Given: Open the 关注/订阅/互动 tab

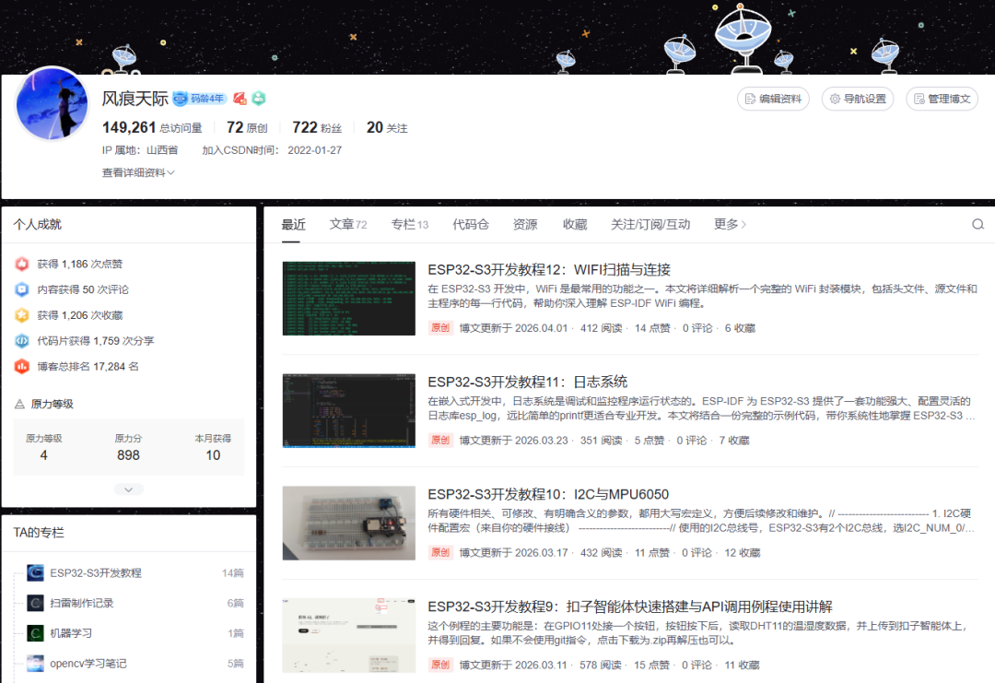Looking at the screenshot, I should tap(650, 224).
